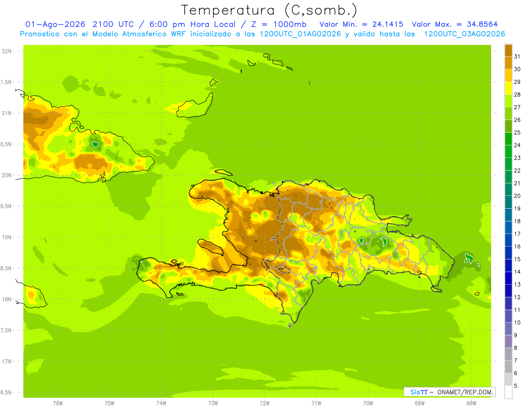Viewport: 529px width, 409px height.
Task: Click the legend value "15"
Action: click(517, 259)
